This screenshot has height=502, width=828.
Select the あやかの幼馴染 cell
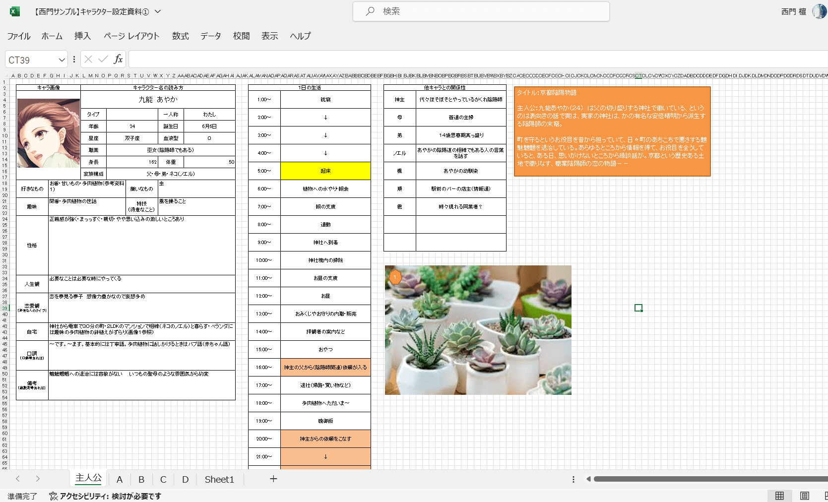461,171
